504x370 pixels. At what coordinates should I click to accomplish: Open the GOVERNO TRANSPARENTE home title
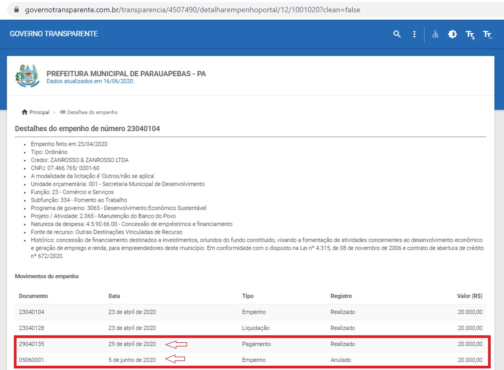click(x=54, y=34)
